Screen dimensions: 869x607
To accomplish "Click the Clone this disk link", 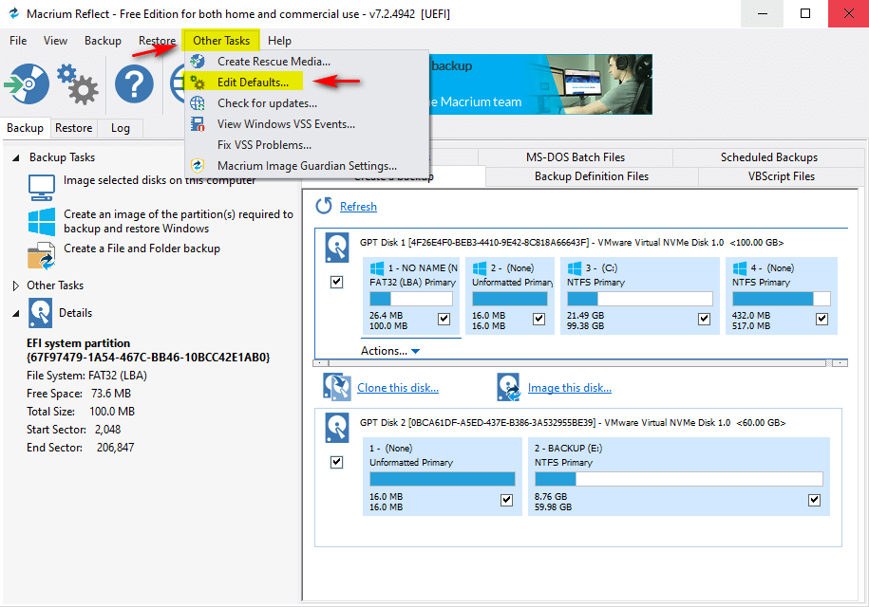I will [x=397, y=388].
